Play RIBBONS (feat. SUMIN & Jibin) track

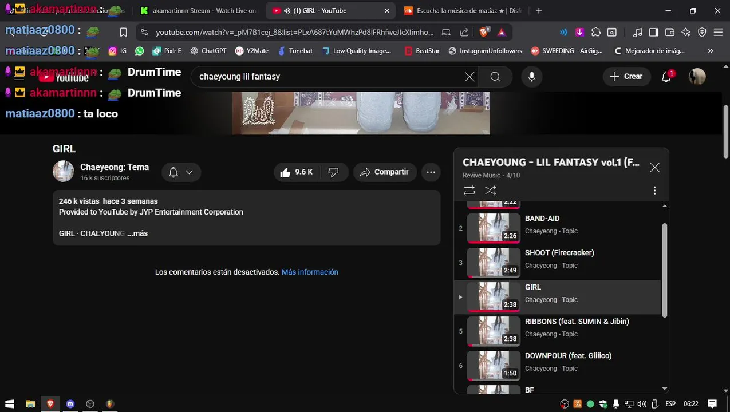(558, 331)
